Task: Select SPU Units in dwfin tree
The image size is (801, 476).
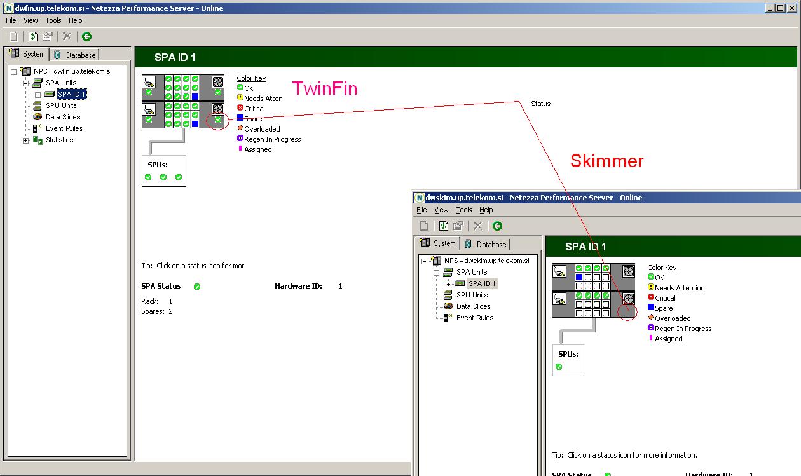Action: coord(61,105)
